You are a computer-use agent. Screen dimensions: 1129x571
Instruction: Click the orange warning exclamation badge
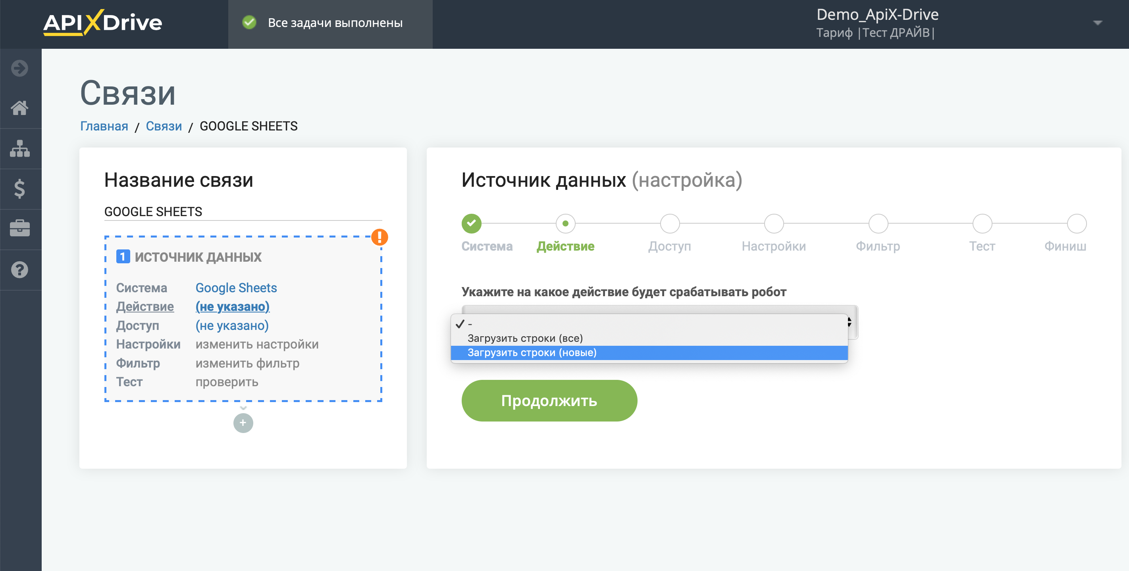click(x=380, y=237)
